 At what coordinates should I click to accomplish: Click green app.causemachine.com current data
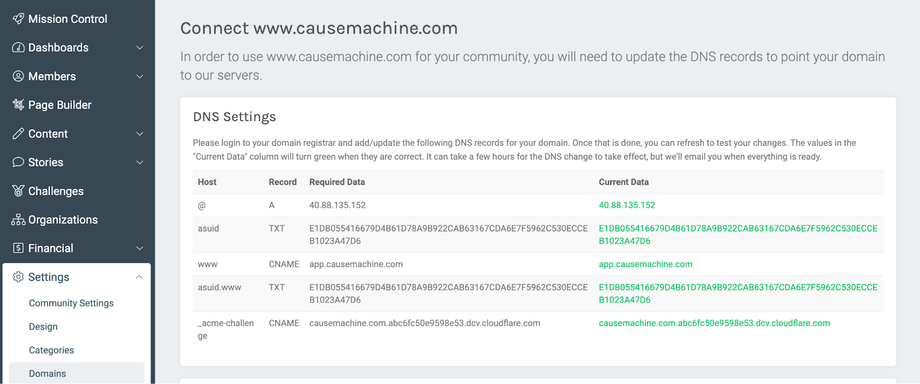click(645, 264)
